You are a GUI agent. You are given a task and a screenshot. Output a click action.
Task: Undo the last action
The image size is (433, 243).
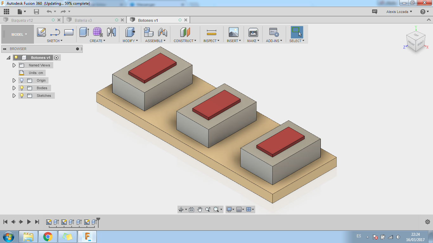49,12
